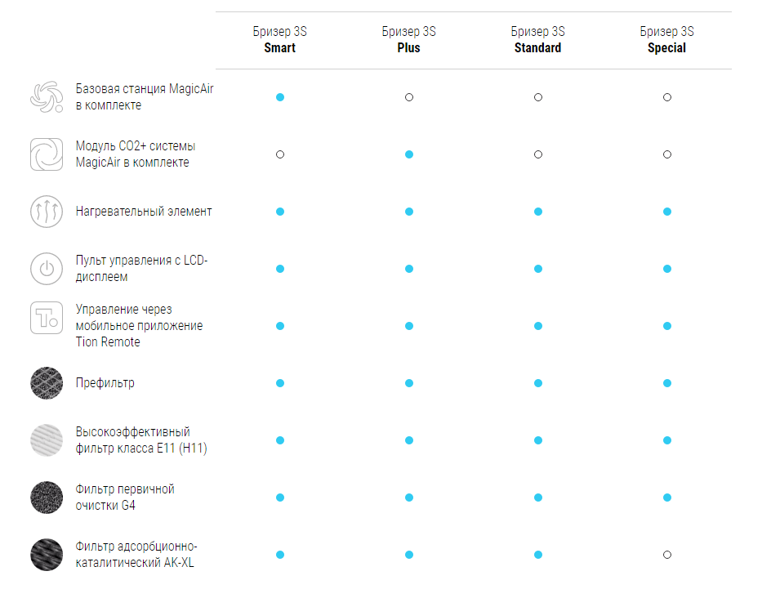This screenshot has height=598, width=771.
Task: Click the prefilter mesh thumbnail
Action: click(x=47, y=383)
